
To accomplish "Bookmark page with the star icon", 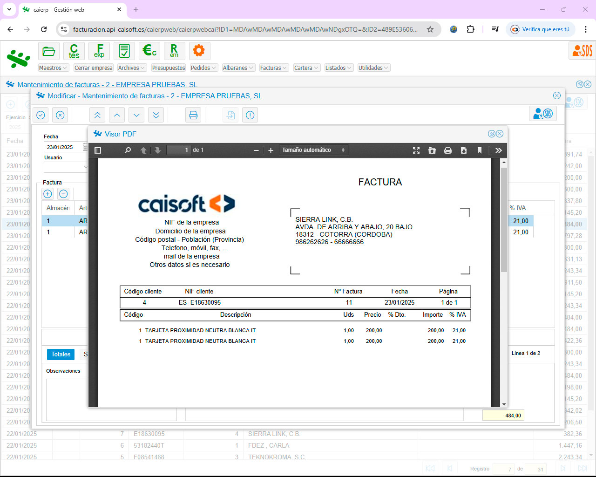I will pyautogui.click(x=430, y=29).
